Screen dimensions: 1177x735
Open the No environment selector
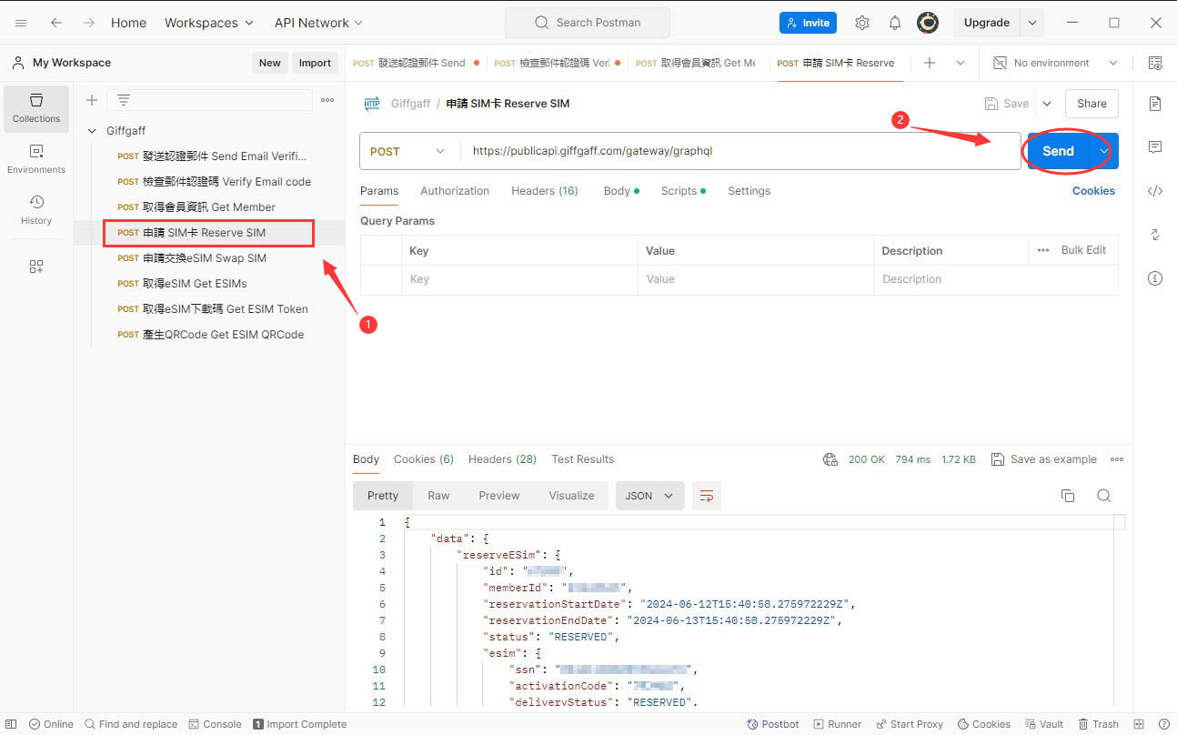[x=1055, y=63]
